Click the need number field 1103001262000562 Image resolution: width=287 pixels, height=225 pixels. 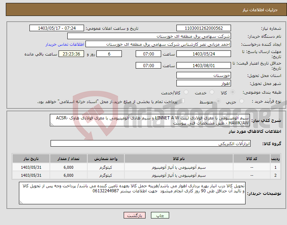click(204, 28)
